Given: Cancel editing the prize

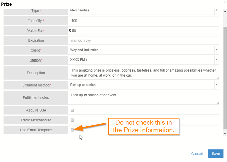Looking at the screenshot, I should pos(197,154).
